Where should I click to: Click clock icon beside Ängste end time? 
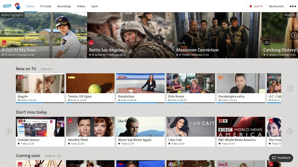click(x=18, y=100)
